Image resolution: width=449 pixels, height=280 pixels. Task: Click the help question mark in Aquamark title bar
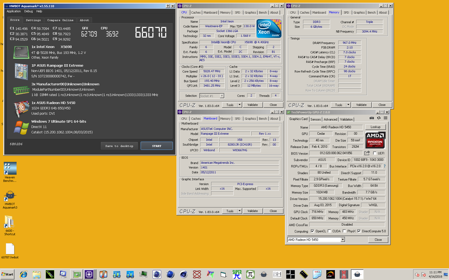tap(168, 6)
